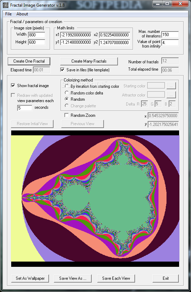
Task: Click the y2 math limit field
Action: (114, 42)
